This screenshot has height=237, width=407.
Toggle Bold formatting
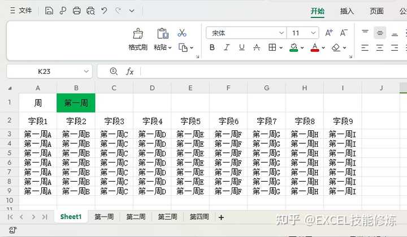point(212,47)
